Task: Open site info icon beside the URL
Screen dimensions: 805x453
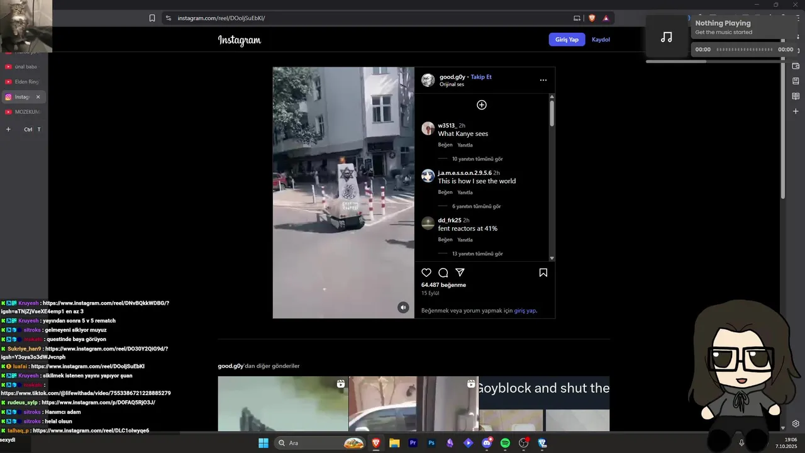Action: [x=168, y=18]
